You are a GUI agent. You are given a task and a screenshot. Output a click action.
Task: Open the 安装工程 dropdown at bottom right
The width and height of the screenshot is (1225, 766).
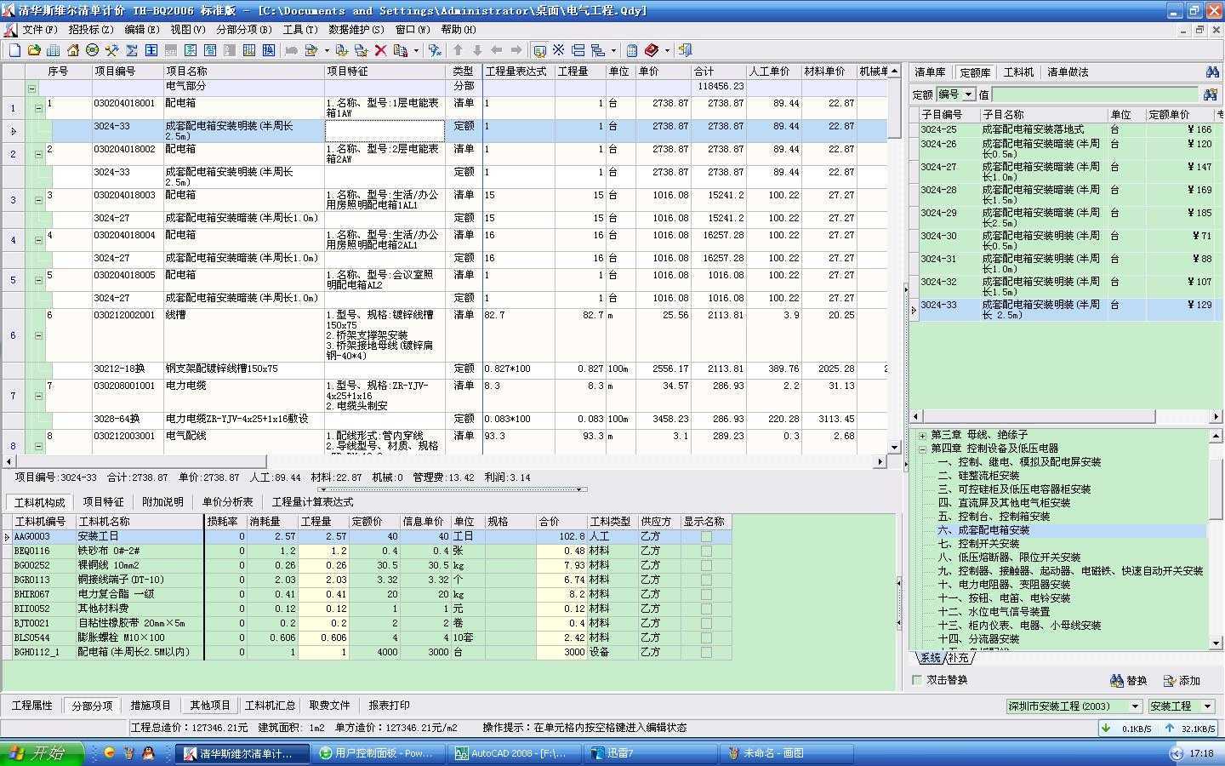click(1206, 706)
